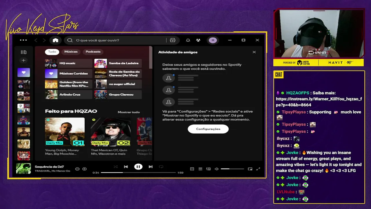Open no sugar official tile

tap(118, 84)
